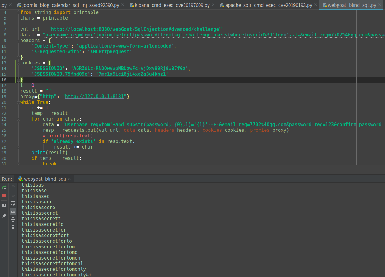Screen dimensions: 385x277
Task: Collapse headers block at its closing brace
Action: point(18,57)
